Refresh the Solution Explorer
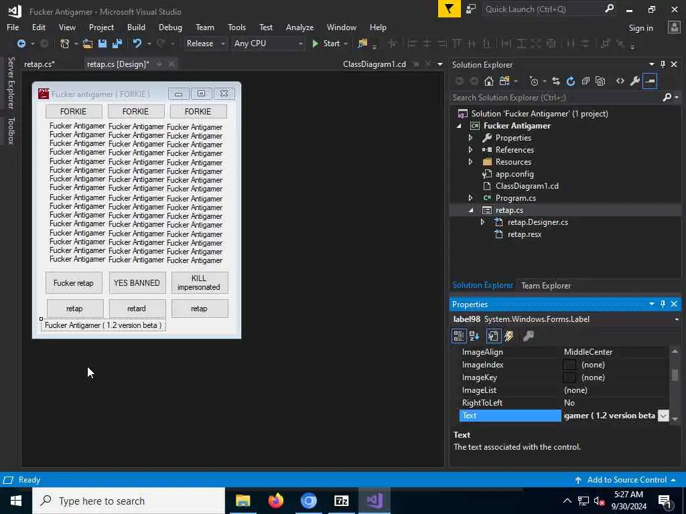Image resolution: width=686 pixels, height=514 pixels. [571, 81]
